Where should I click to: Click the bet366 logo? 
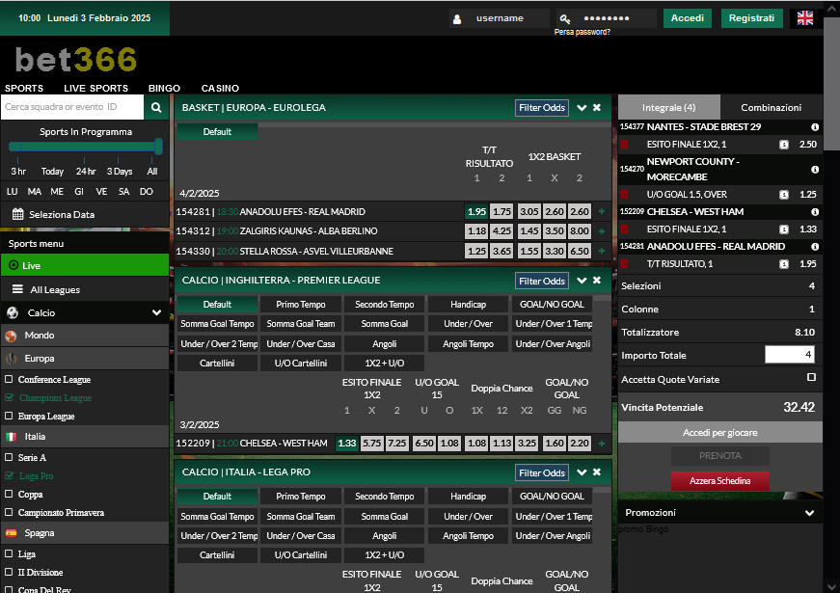(x=75, y=59)
